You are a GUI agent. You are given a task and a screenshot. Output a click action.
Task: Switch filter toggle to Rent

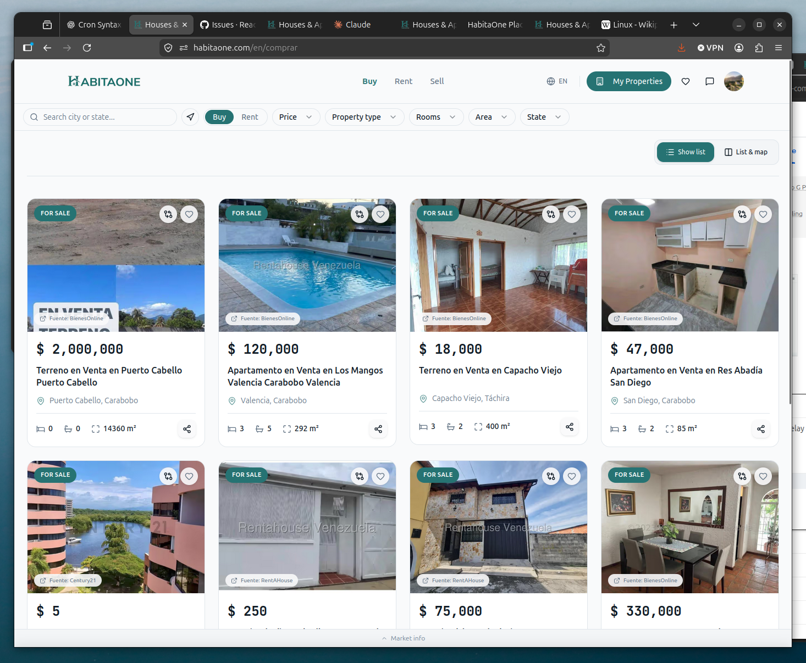tap(250, 117)
